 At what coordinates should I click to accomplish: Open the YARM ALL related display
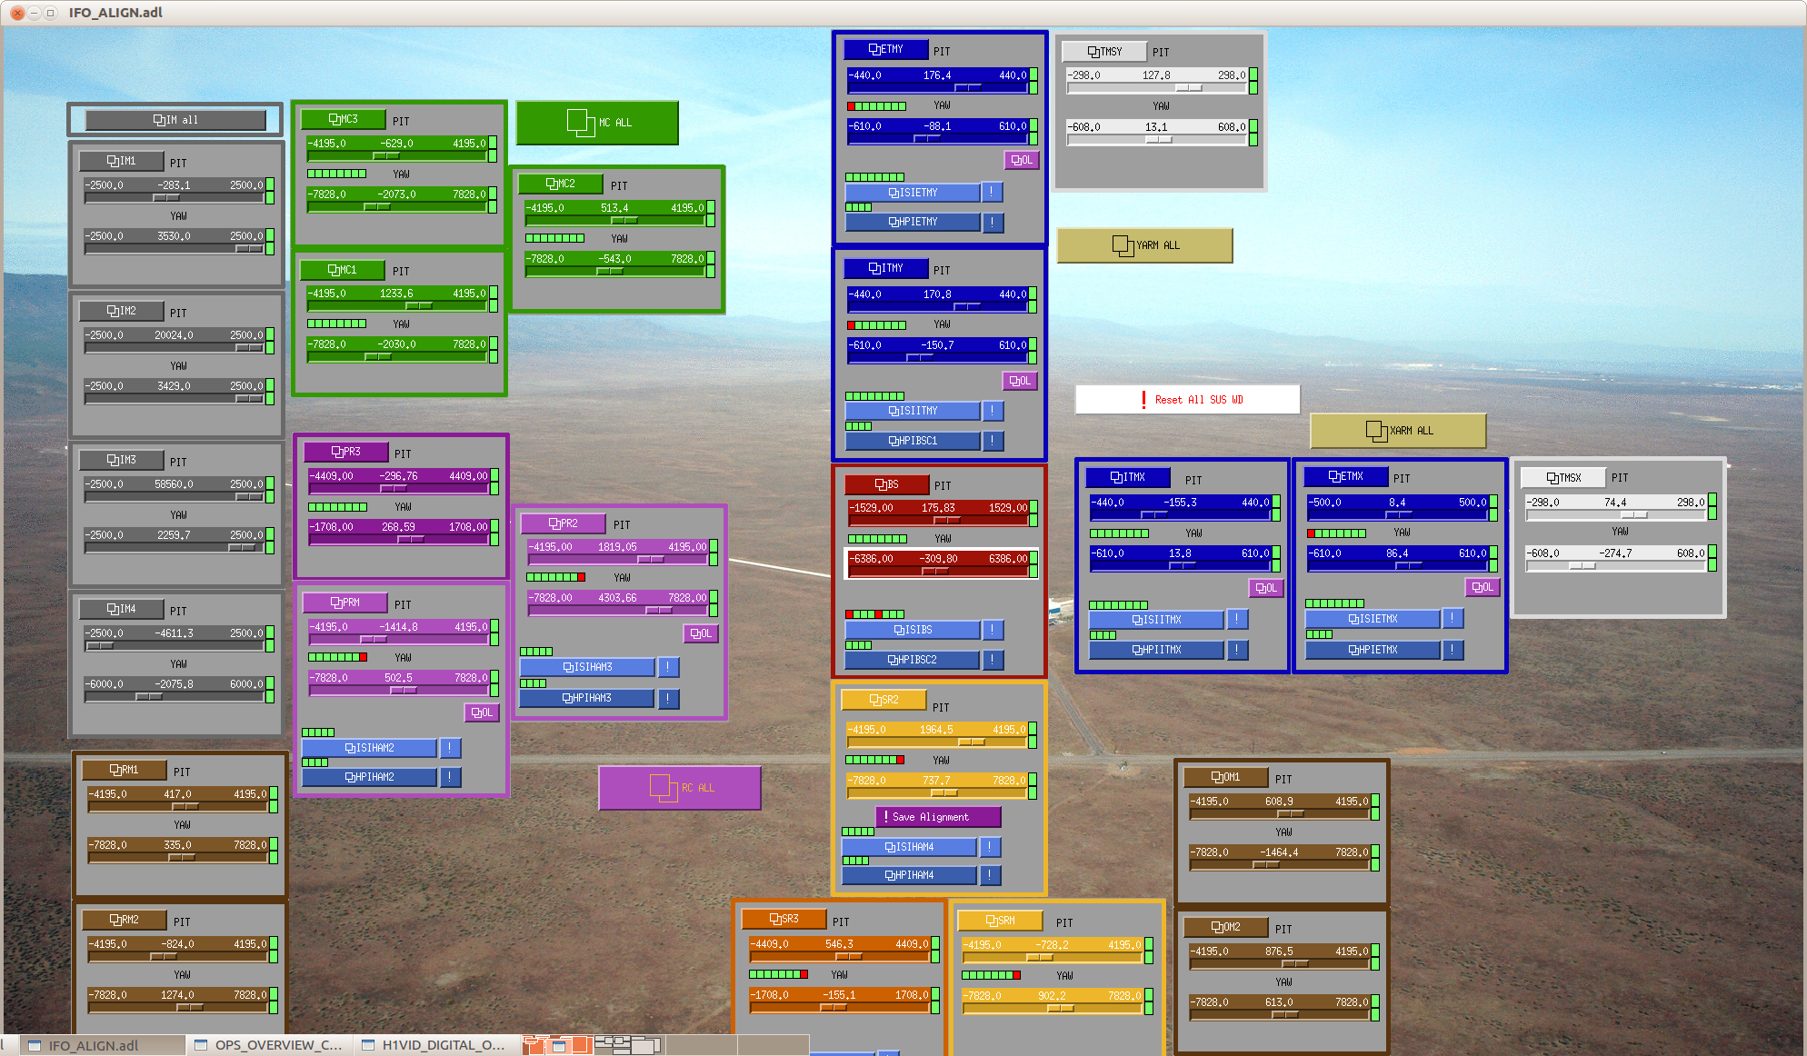(1144, 245)
